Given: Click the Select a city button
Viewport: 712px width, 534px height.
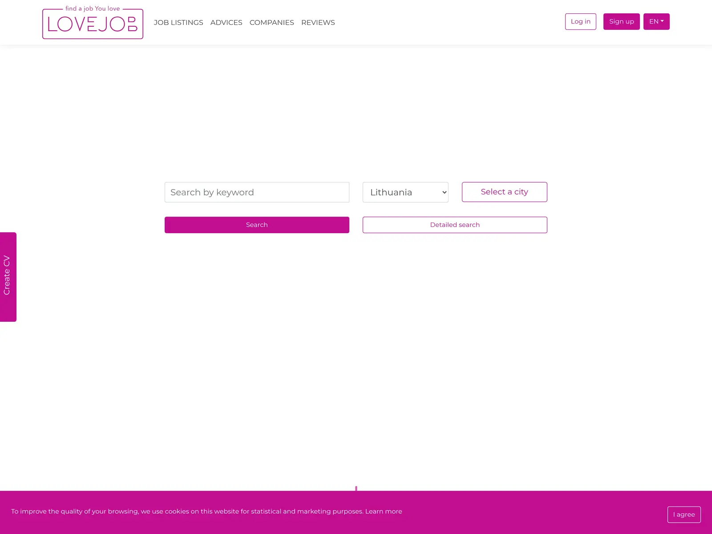Looking at the screenshot, I should (x=504, y=192).
